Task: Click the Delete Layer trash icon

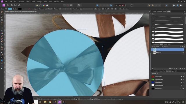Action: tap(185, 69)
